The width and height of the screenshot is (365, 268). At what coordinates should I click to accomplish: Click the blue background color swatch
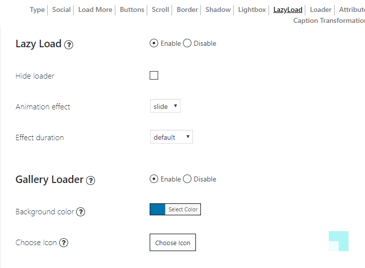click(x=158, y=209)
